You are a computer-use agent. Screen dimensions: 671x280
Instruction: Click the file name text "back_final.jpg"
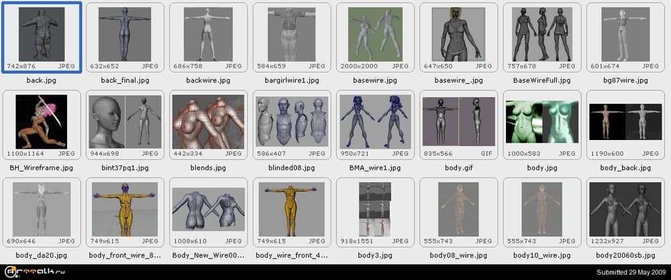click(125, 80)
